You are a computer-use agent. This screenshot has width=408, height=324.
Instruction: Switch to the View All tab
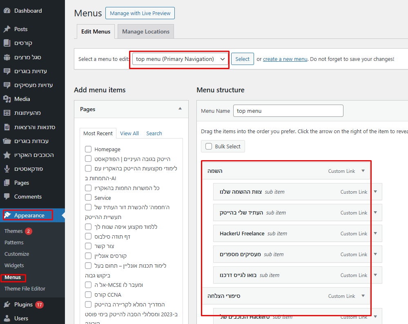point(129,133)
